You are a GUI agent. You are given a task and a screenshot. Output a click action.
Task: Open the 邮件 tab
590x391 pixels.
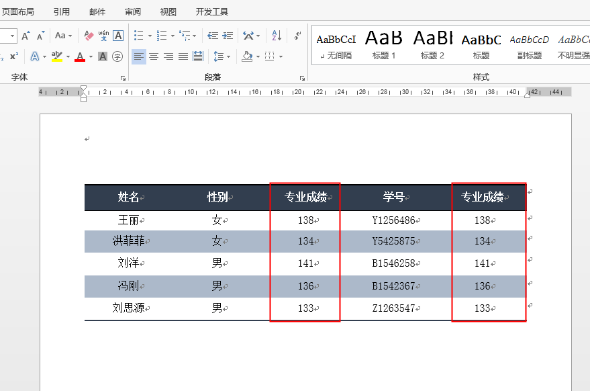tap(97, 12)
